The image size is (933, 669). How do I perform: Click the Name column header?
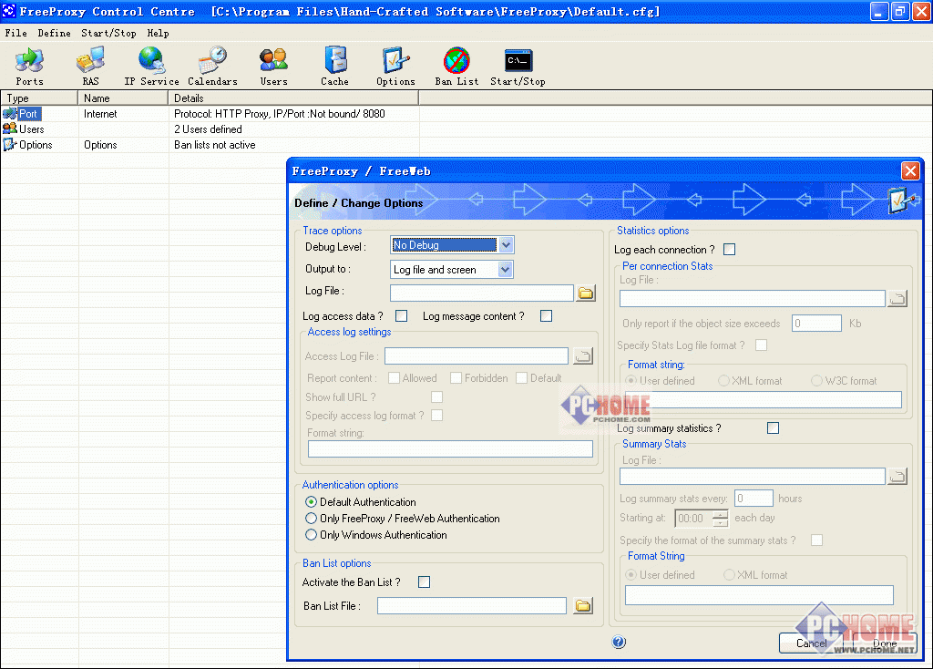[x=123, y=98]
